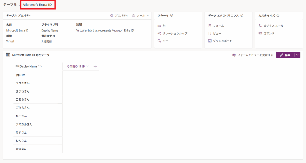This screenshot has height=163, width=306.
Task: Select the ねこさん row
Action: click(38, 116)
